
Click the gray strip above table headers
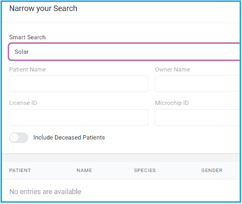click(x=121, y=158)
